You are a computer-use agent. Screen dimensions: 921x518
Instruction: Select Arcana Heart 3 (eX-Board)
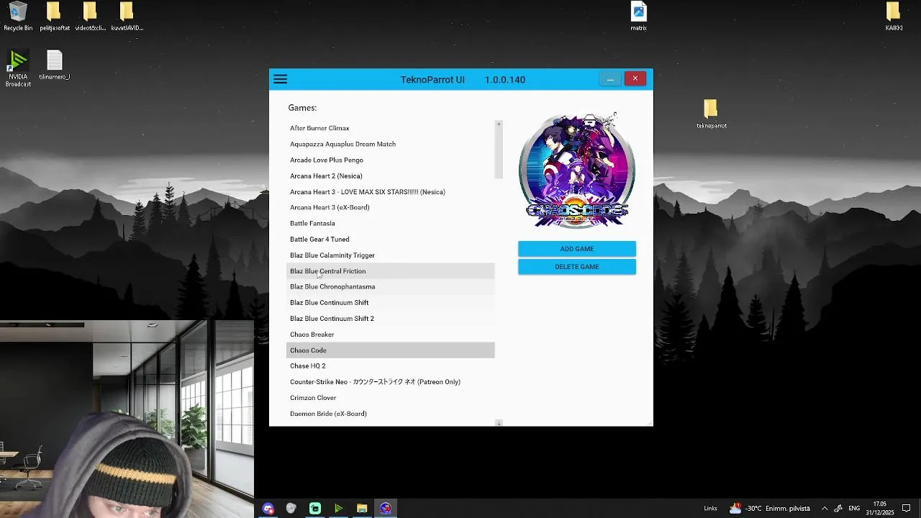coord(391,207)
